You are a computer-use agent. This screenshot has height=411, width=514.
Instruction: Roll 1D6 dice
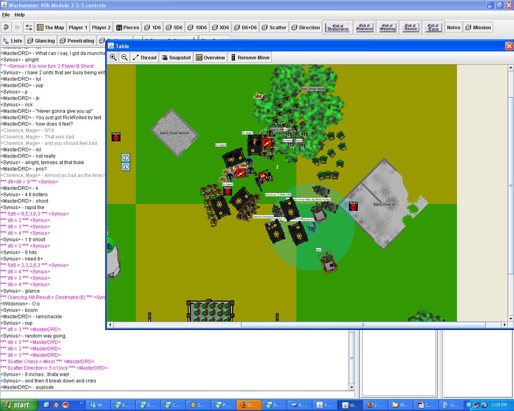152,27
